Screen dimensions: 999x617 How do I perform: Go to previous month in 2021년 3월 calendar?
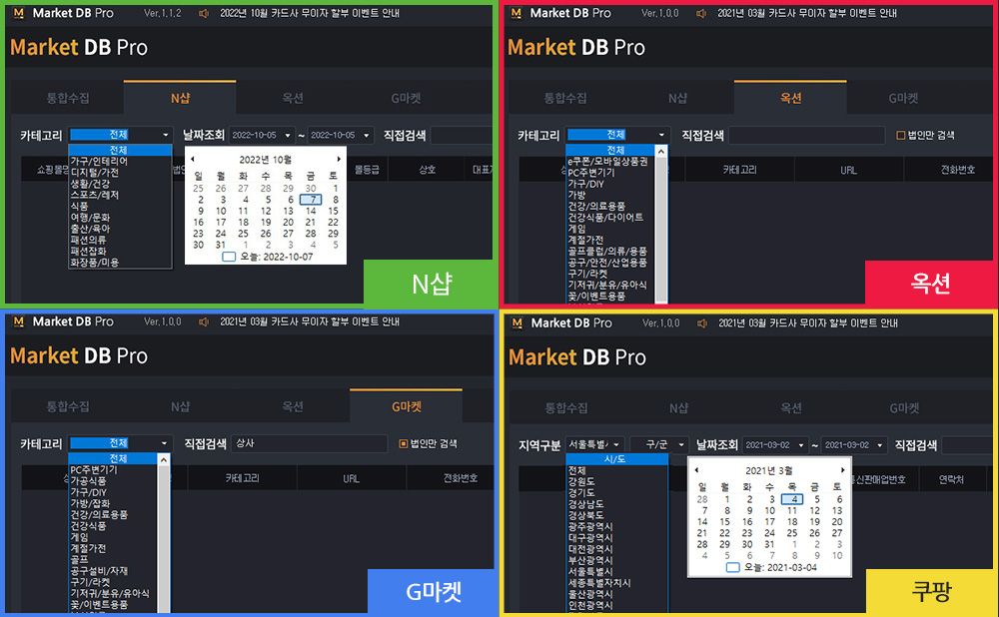click(x=695, y=470)
